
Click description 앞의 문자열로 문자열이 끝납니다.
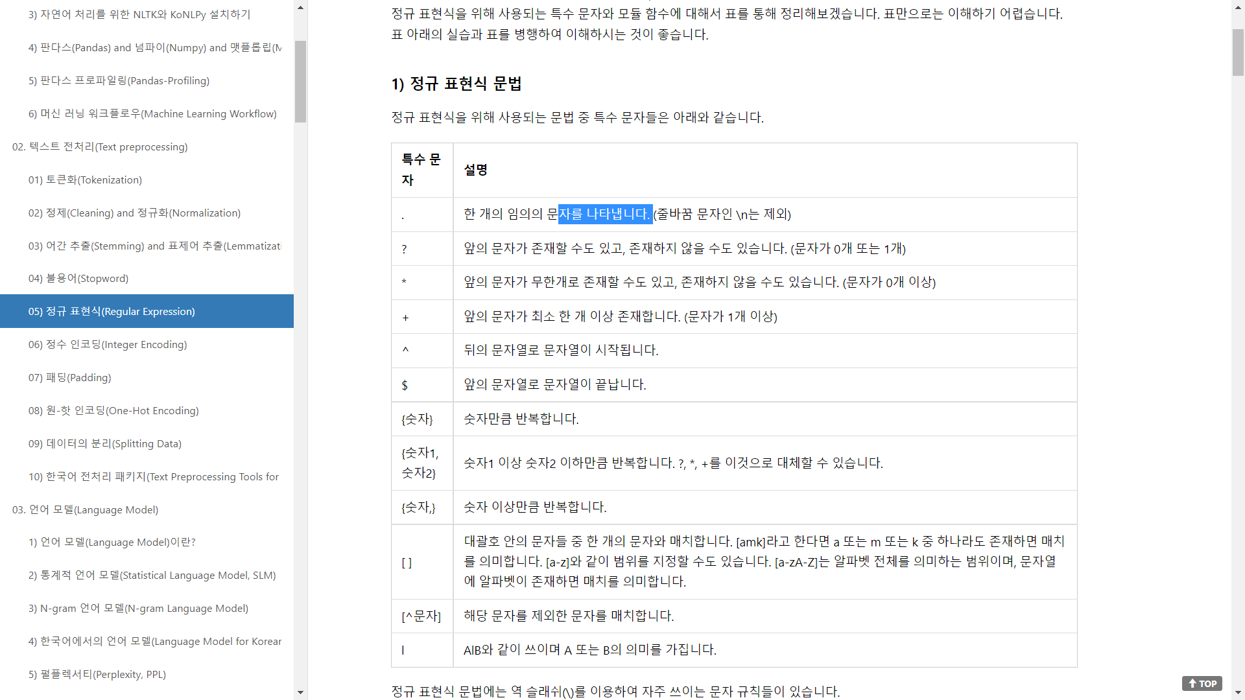coord(555,384)
